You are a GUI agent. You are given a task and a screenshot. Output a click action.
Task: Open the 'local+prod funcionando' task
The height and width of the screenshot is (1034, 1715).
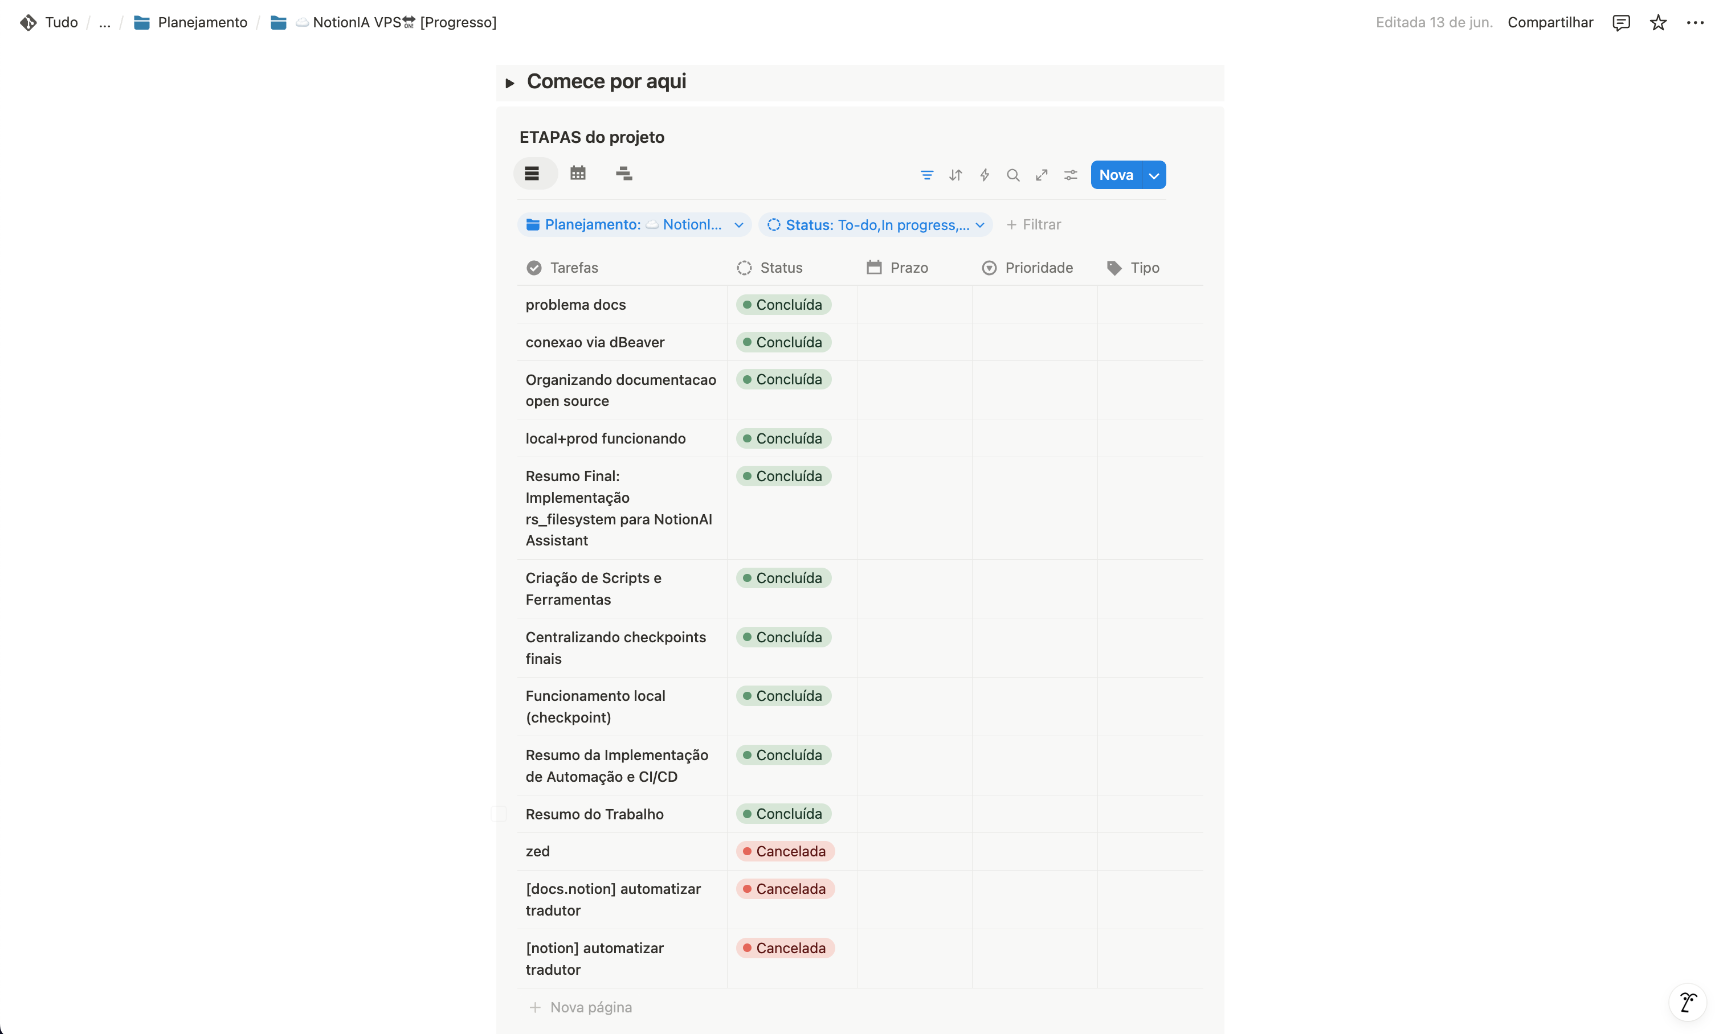[605, 438]
